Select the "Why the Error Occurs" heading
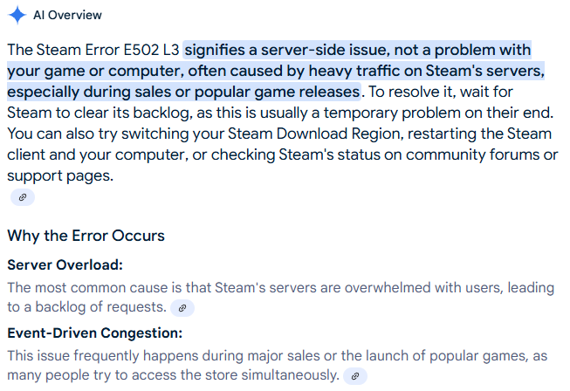This screenshot has height=391, width=570. pyautogui.click(x=86, y=236)
